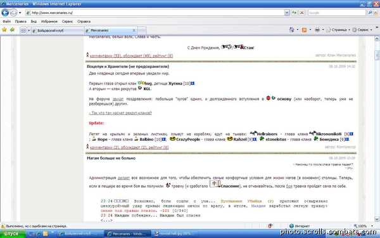Add to Favorites with the green plus star
380x238 pixels.
click(x=13, y=30)
